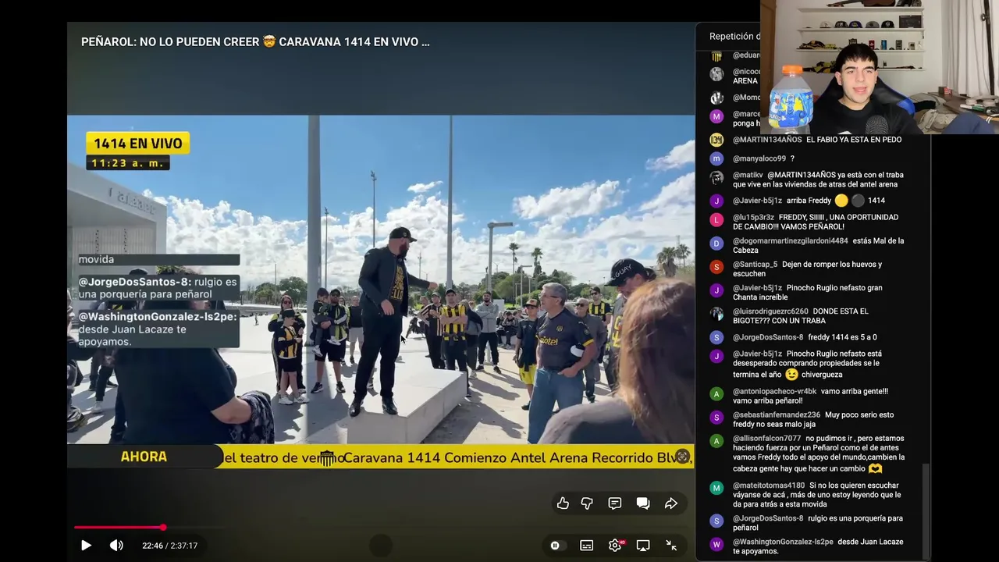This screenshot has height=562, width=999.
Task: Open video settings gear
Action: 615,546
